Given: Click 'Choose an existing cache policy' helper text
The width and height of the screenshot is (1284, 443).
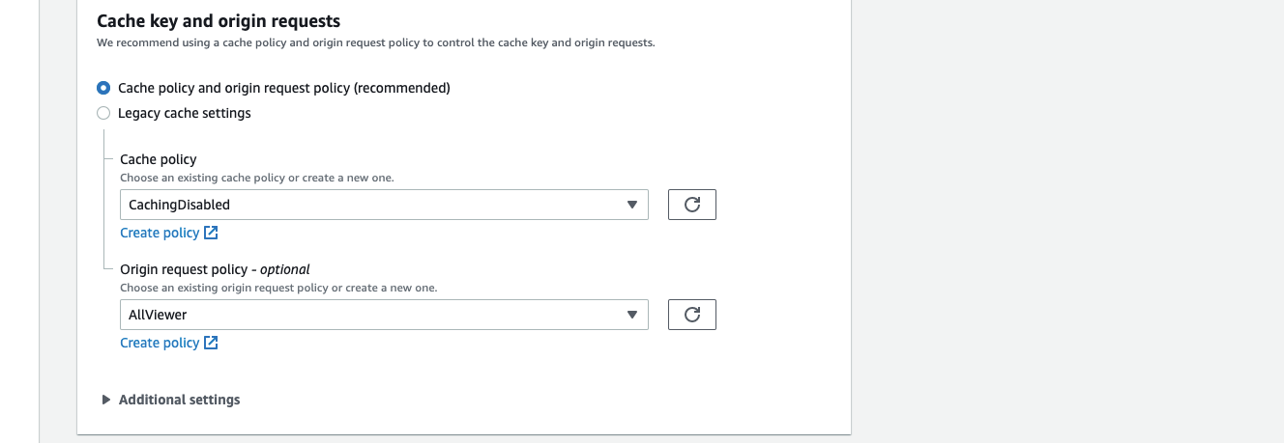Looking at the screenshot, I should coord(256,178).
